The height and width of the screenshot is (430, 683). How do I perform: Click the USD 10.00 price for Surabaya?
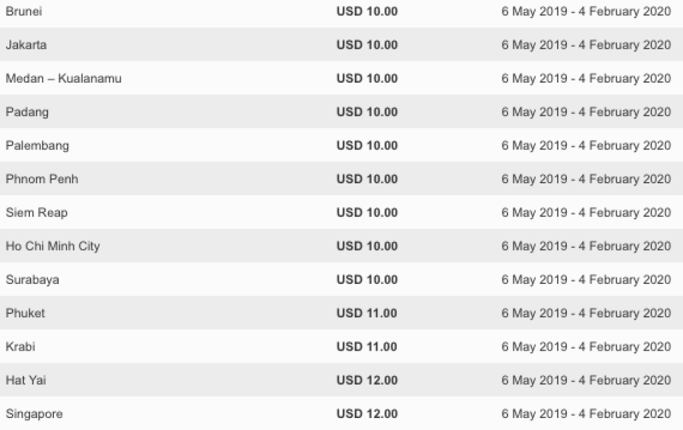[x=367, y=279]
